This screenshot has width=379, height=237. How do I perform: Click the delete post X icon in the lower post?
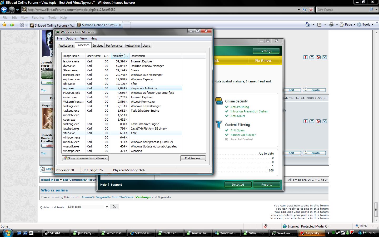coord(325,121)
